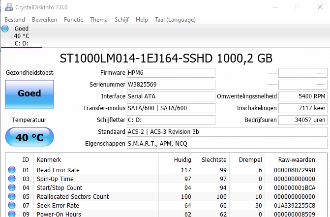Click the blue status orb for disk C: D:
330x217 pixels.
click(5, 29)
